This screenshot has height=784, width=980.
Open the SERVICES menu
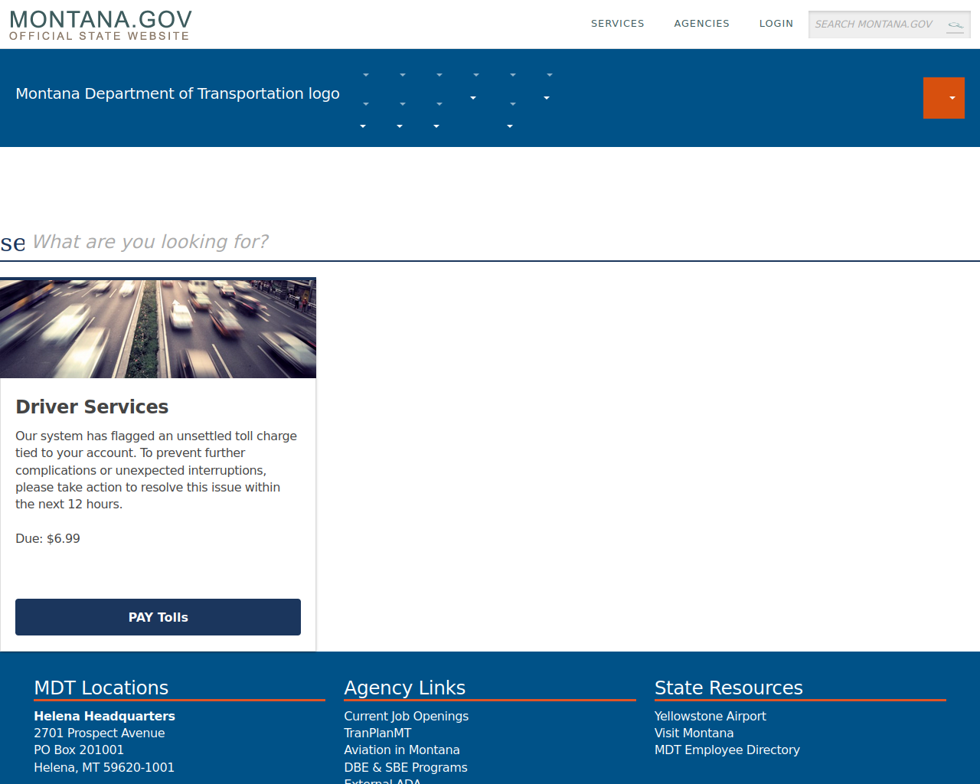pos(617,24)
